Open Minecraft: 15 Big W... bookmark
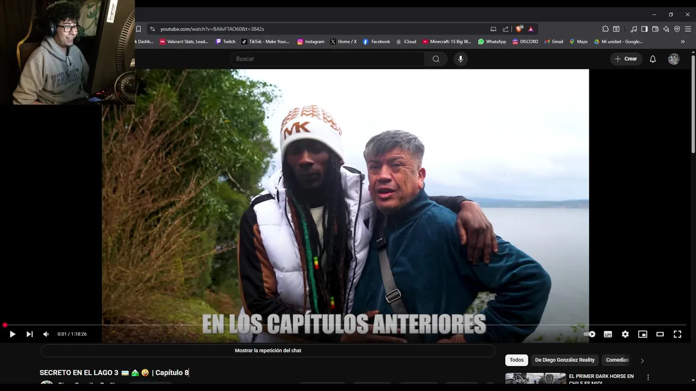The image size is (696, 391). 446,42
